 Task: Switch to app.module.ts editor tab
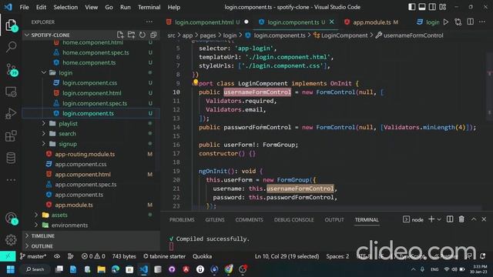(x=372, y=22)
